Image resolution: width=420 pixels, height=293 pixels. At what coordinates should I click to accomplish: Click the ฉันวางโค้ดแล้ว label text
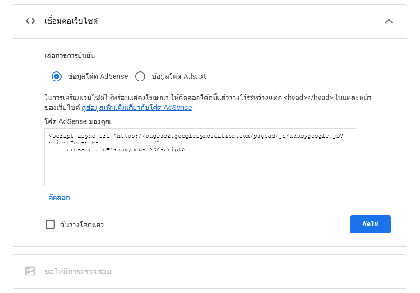(x=80, y=224)
